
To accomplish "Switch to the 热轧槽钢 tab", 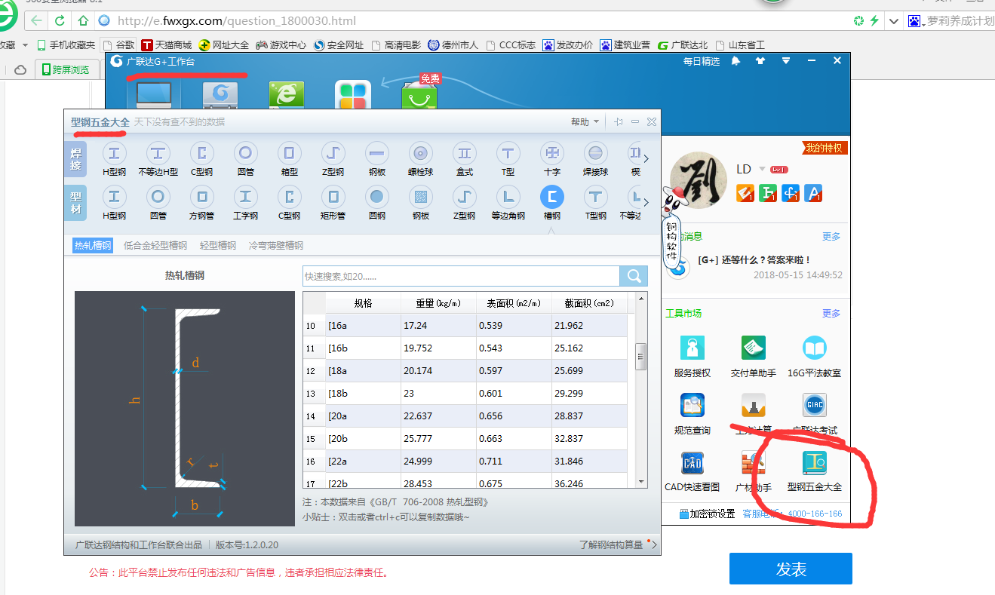I will (93, 245).
